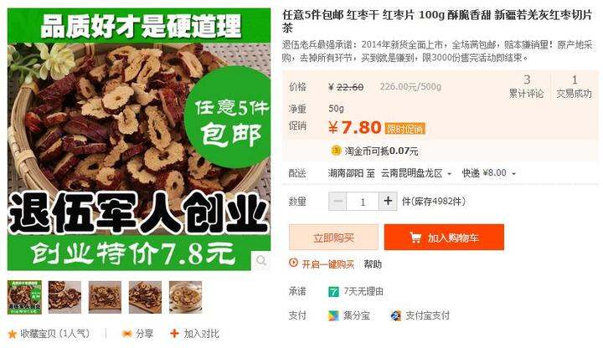The image size is (603, 348).
Task: Expand the 云南昆明盘龙区 destination dropdown
Action: [416, 173]
